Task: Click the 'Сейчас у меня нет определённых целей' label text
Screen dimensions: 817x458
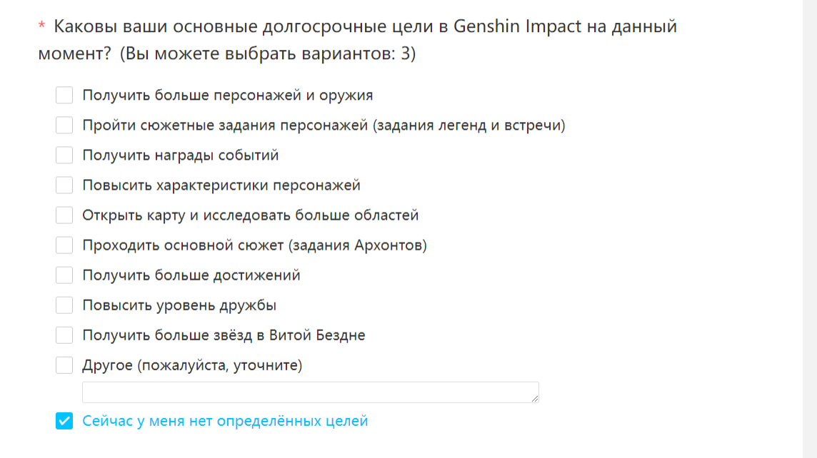Action: point(225,421)
